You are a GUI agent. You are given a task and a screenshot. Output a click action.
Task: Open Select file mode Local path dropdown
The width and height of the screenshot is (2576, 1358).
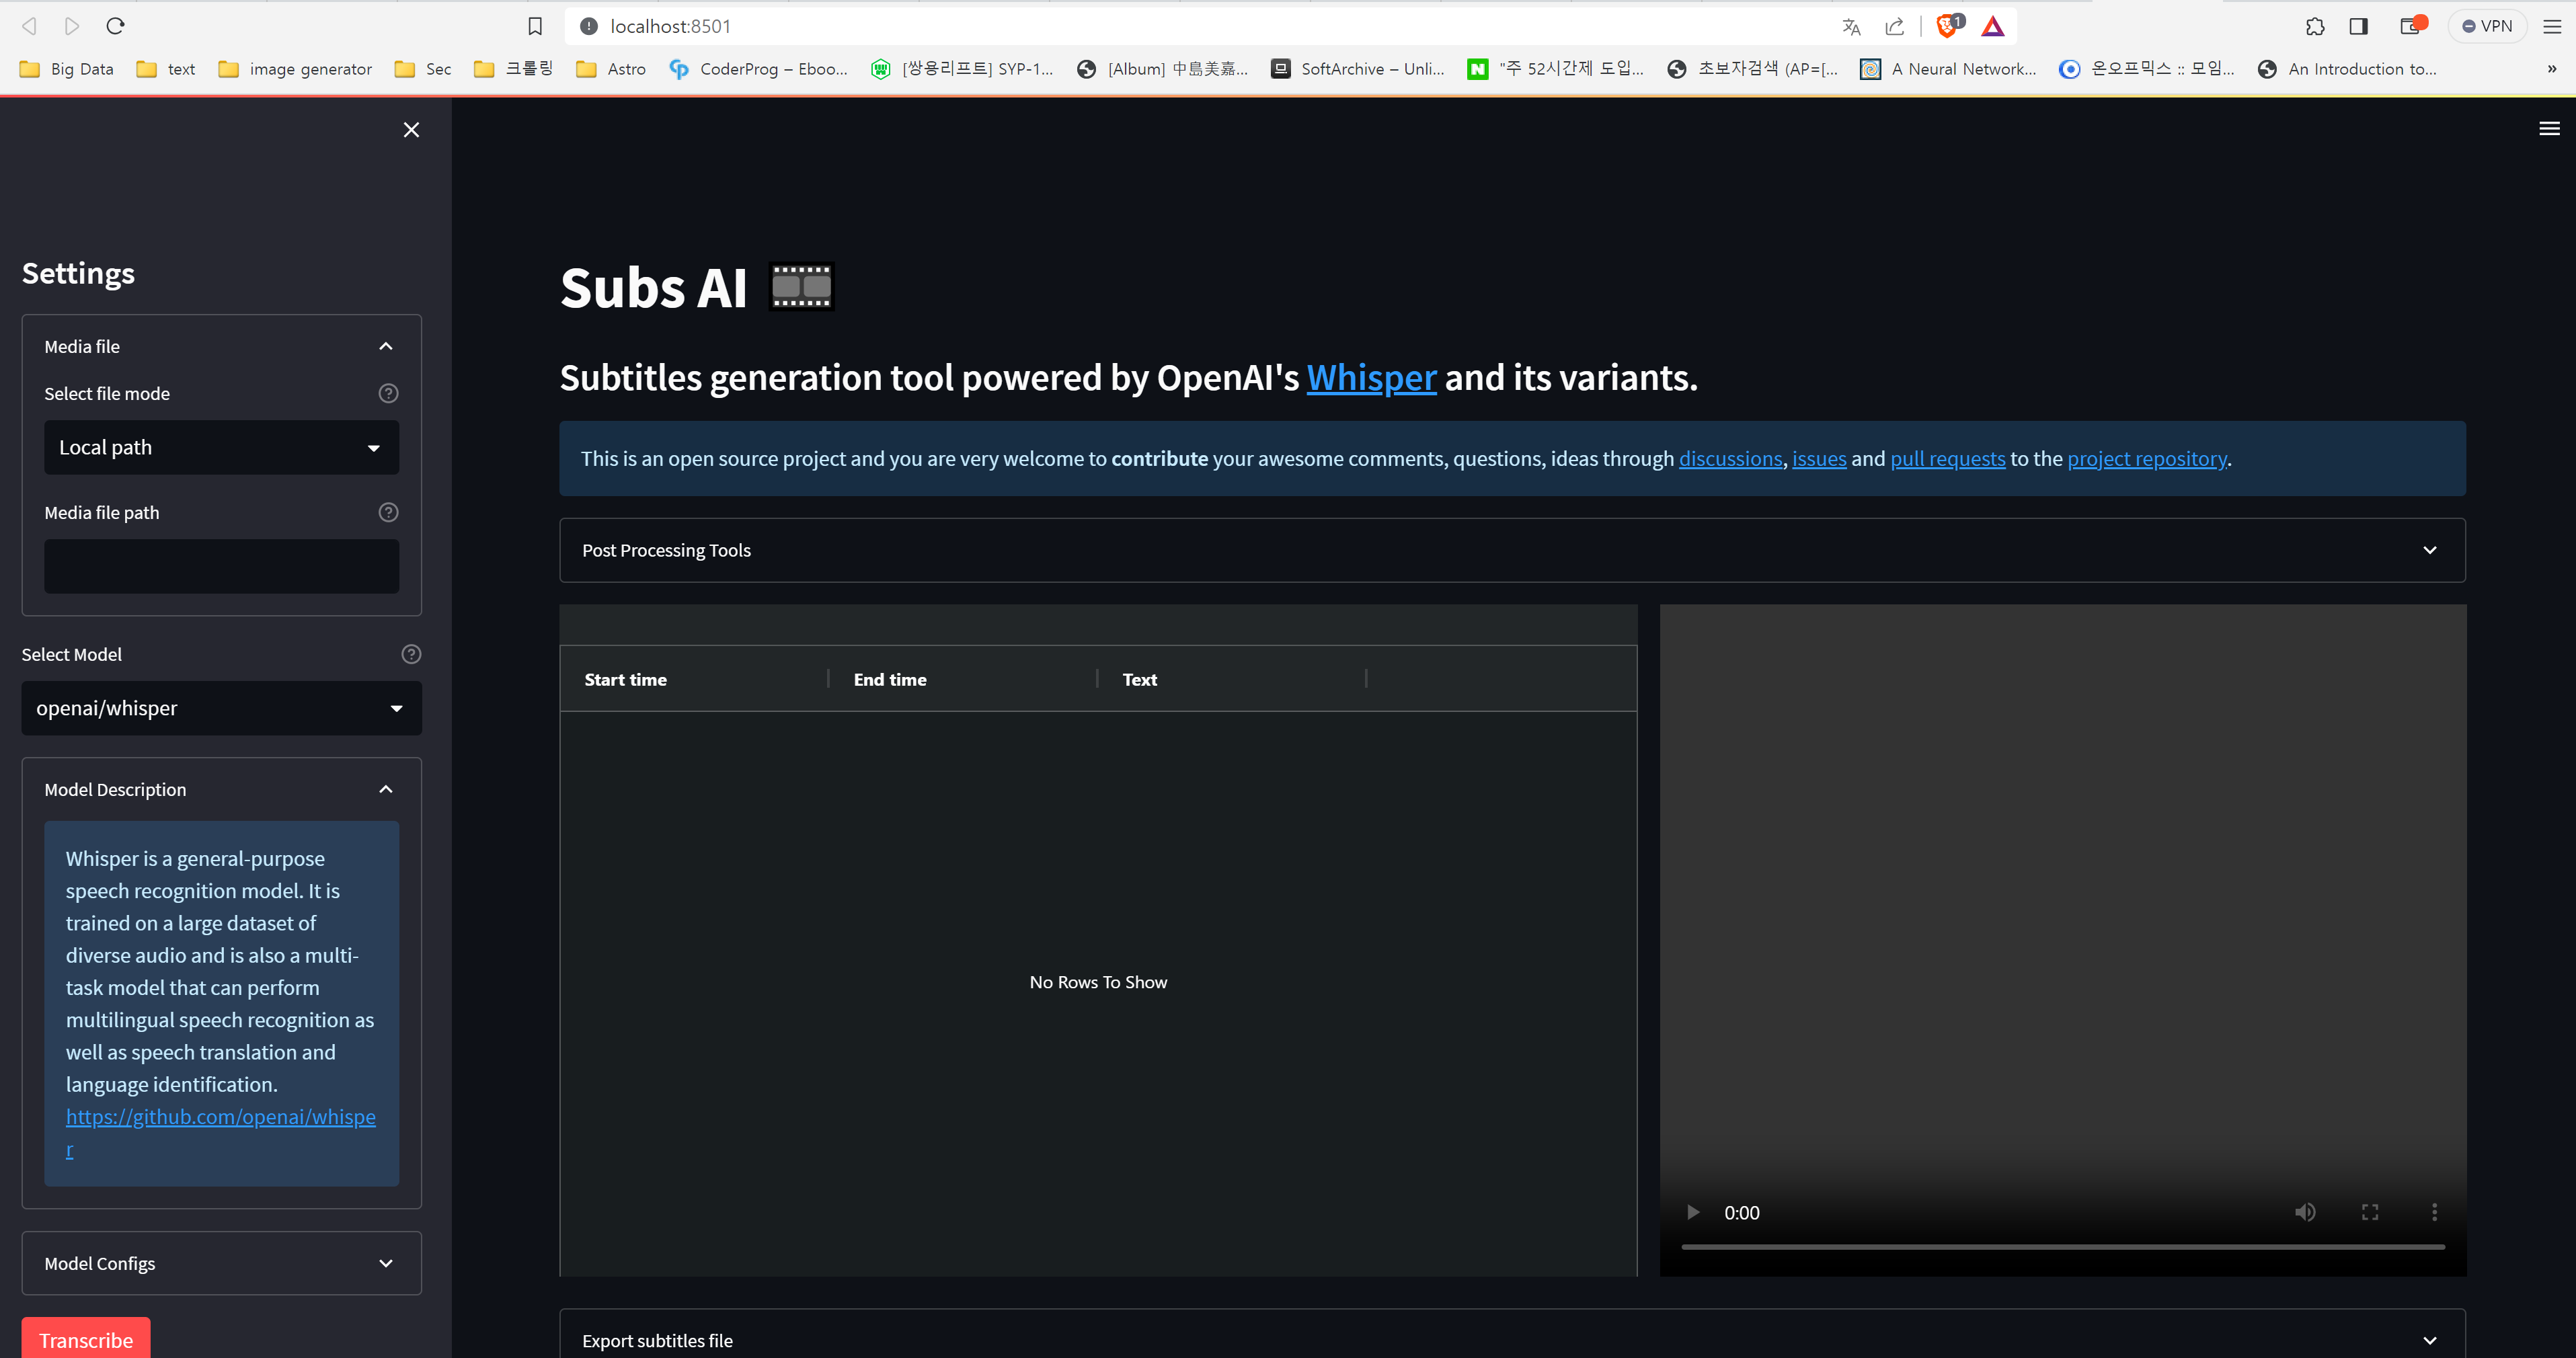221,447
